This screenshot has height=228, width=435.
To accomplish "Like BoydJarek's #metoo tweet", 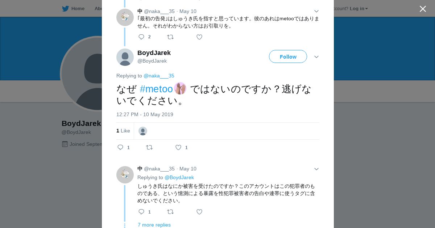I will pos(178,147).
